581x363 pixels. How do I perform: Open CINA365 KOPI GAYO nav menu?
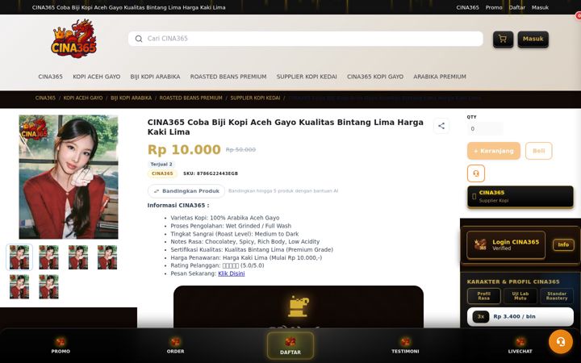pyautogui.click(x=375, y=77)
